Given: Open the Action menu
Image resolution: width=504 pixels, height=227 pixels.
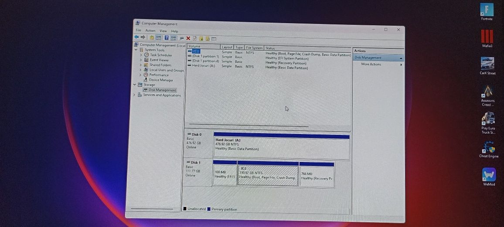Looking at the screenshot, I should (x=150, y=31).
